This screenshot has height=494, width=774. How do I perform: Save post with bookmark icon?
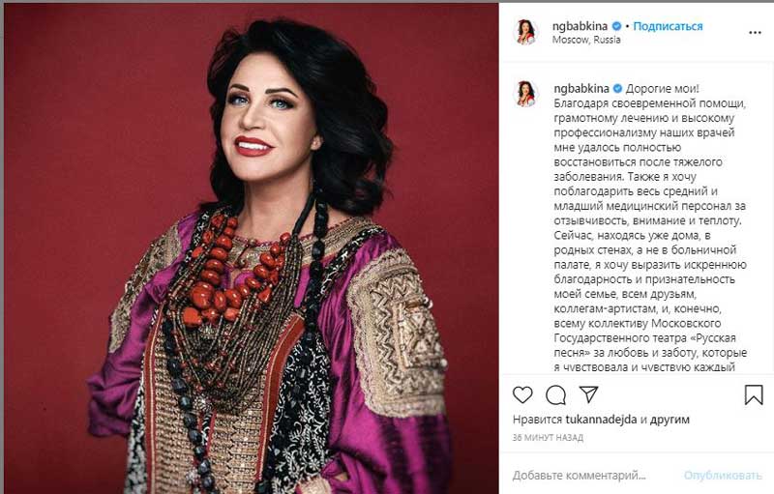[754, 394]
